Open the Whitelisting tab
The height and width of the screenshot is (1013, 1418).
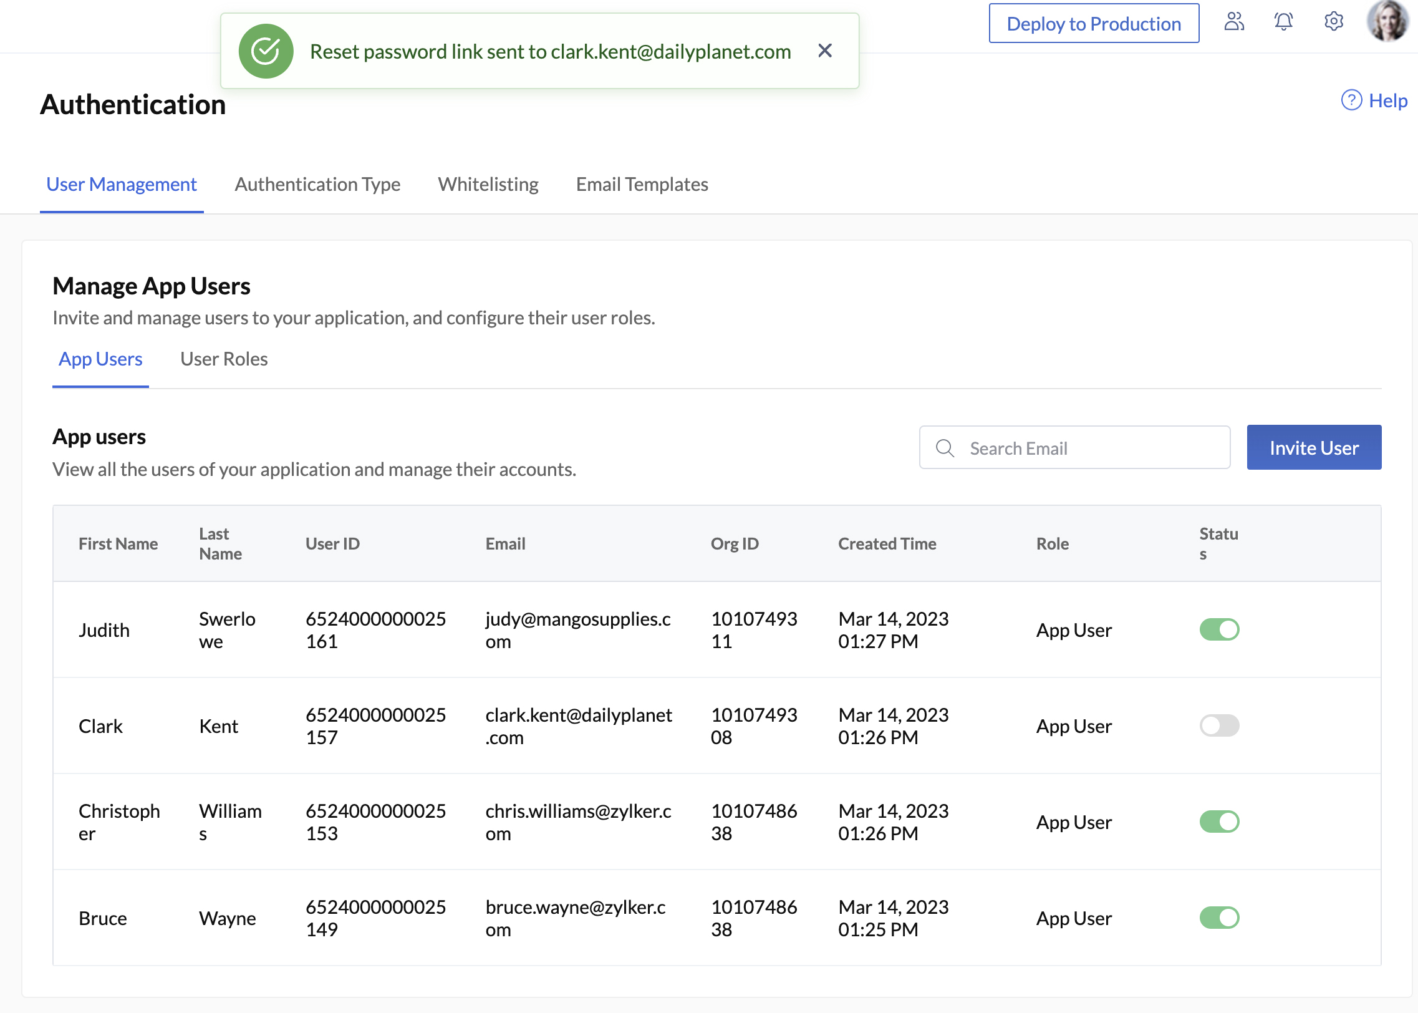[x=488, y=184]
